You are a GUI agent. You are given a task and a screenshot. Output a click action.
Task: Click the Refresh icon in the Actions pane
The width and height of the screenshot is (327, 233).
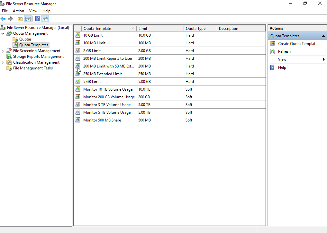point(273,51)
